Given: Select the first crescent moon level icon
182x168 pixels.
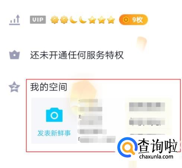Looking at the screenshot, I should coord(73,20).
